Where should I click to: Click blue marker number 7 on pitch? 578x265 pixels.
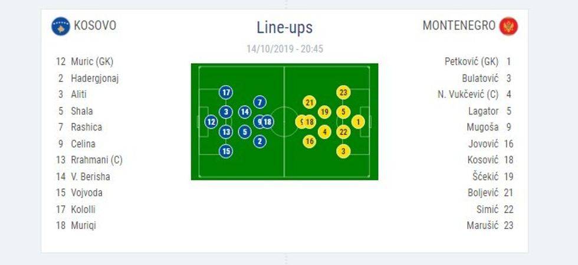tap(260, 102)
